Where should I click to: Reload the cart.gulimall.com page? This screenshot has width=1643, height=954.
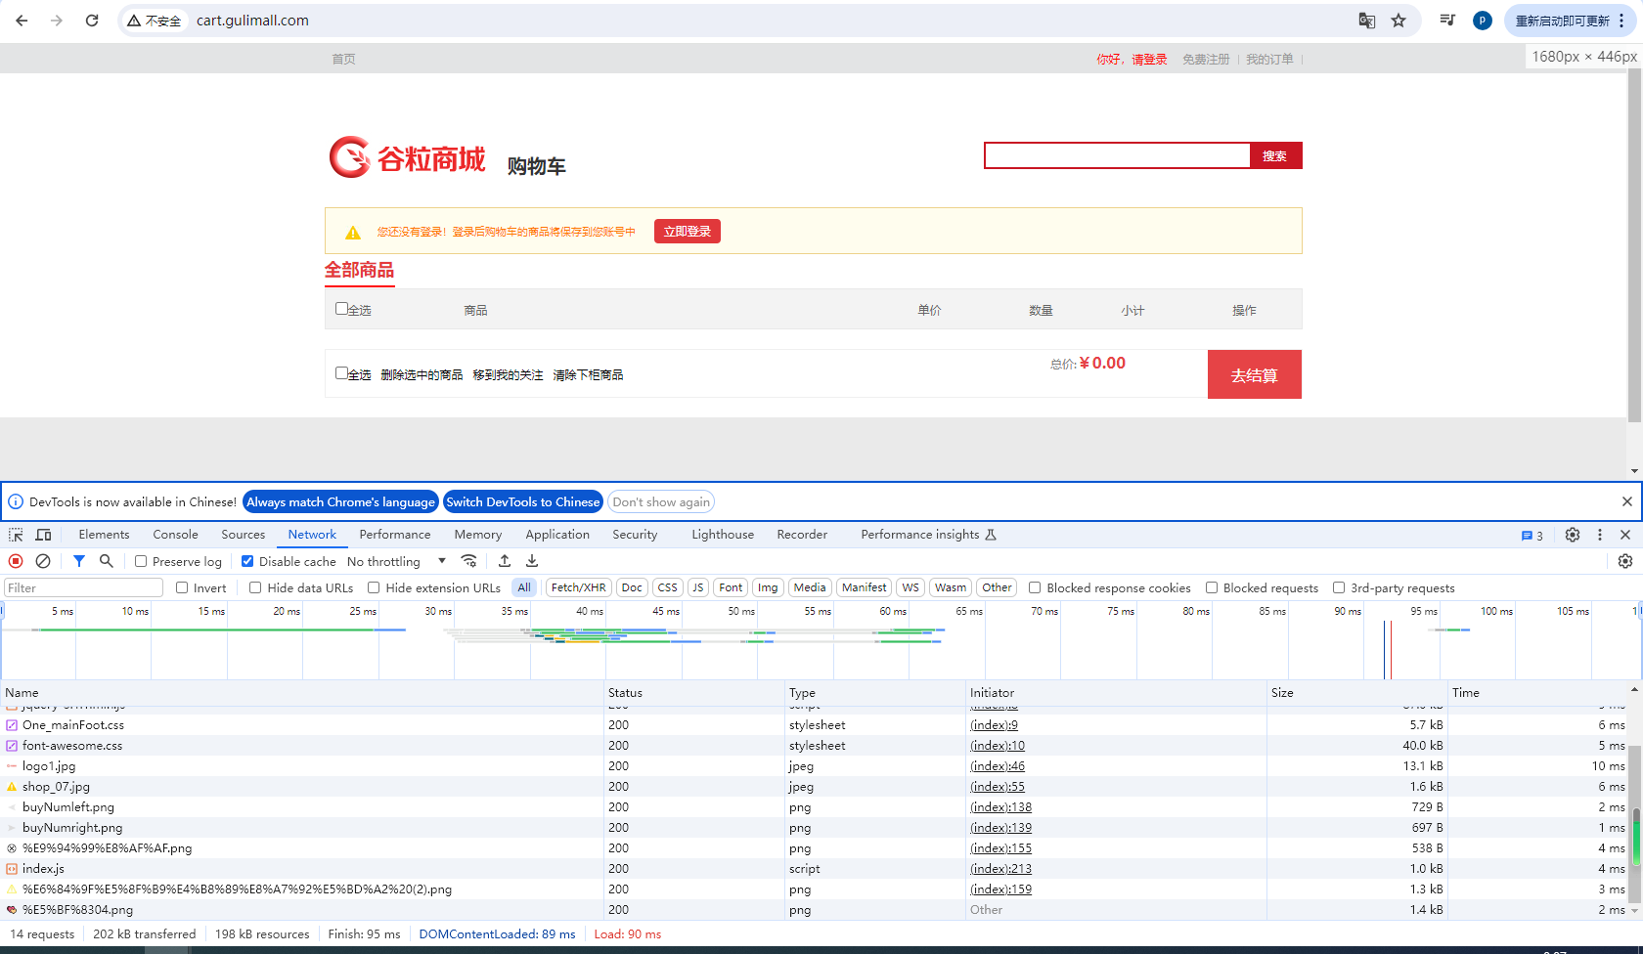(x=92, y=21)
